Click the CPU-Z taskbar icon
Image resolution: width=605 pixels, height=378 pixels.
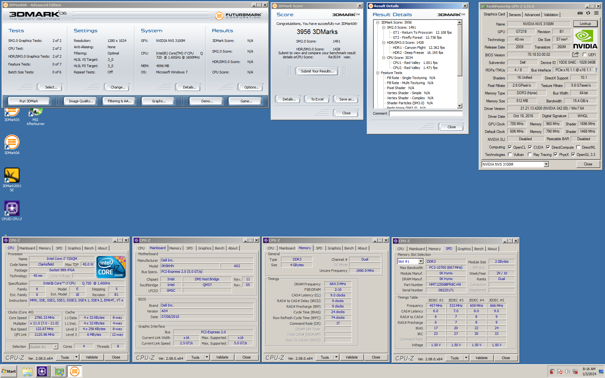click(42, 372)
